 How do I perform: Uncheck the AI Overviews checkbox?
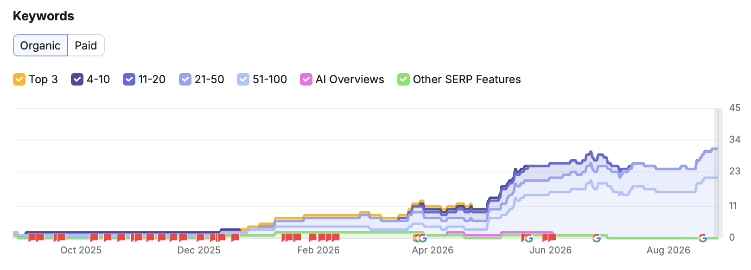pos(306,80)
